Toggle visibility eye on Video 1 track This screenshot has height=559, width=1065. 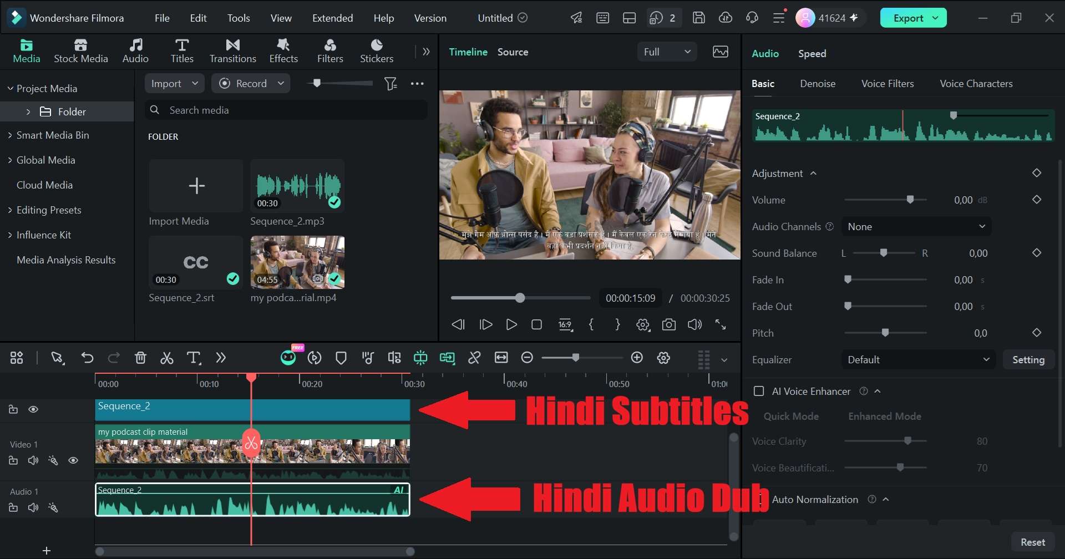[x=73, y=460]
